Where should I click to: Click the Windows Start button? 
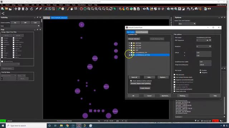tap(3, 126)
